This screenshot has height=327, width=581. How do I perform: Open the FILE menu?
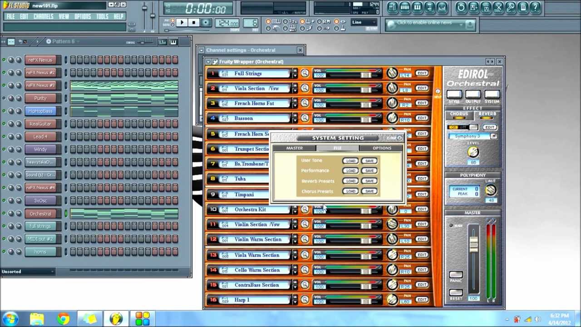[10, 16]
